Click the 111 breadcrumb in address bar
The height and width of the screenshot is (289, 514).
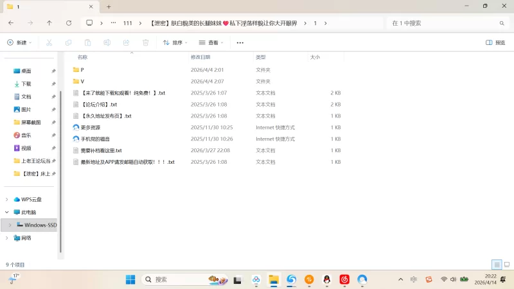tap(127, 23)
